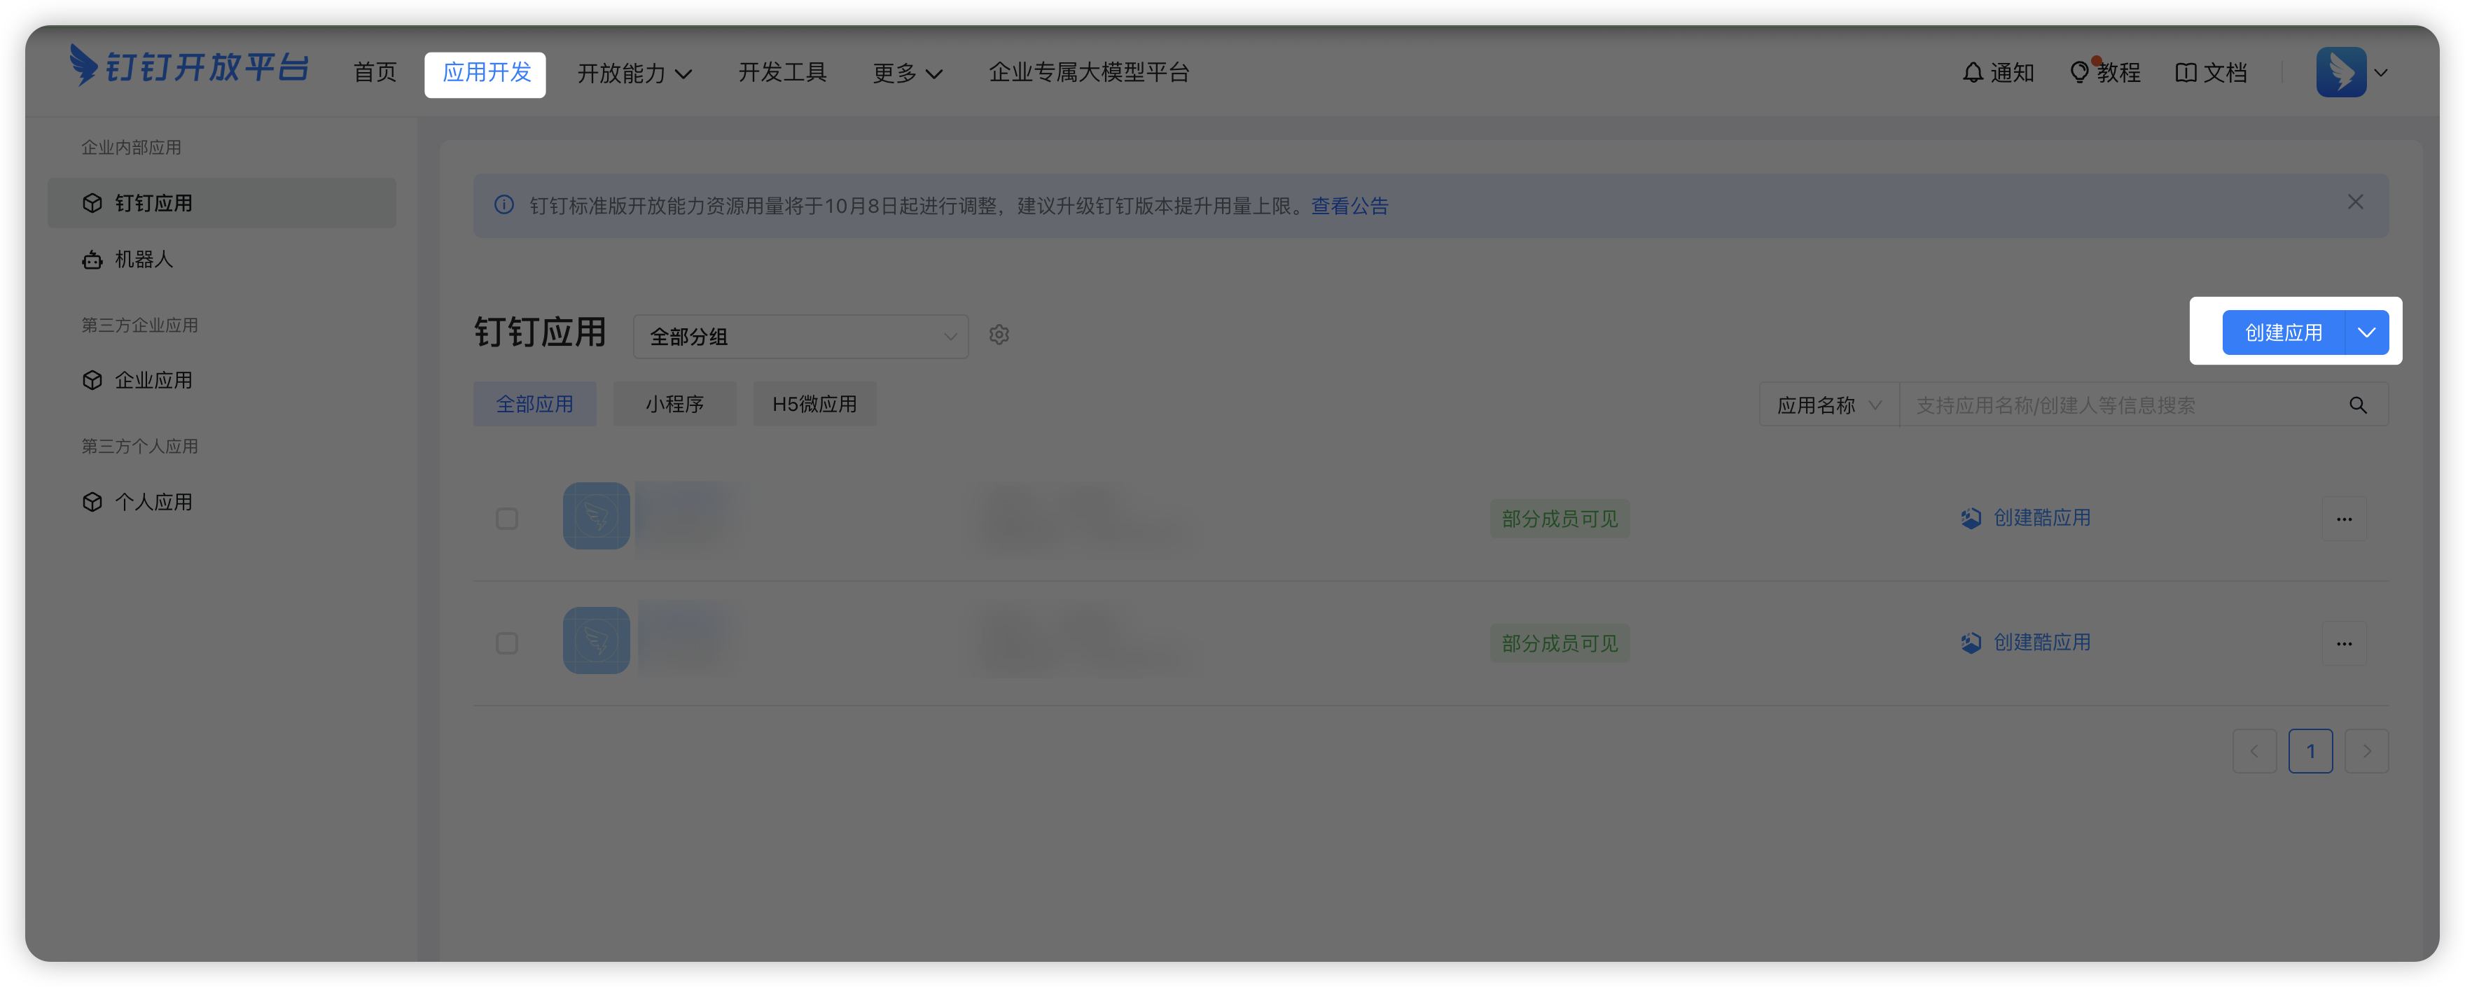The image size is (2465, 987).
Task: Open the first app's three-dot menu
Action: 2343,519
